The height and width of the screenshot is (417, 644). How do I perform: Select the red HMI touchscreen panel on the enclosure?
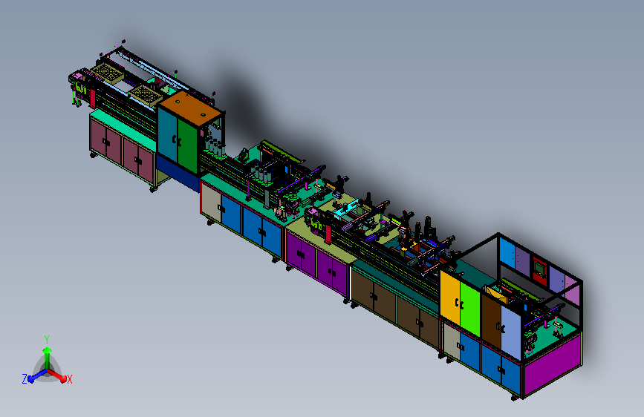[540, 271]
